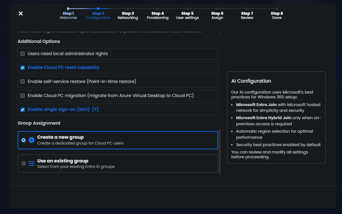Image resolution: width=342 pixels, height=214 pixels.
Task: Click the AI Configuration heading
Action: click(x=251, y=81)
